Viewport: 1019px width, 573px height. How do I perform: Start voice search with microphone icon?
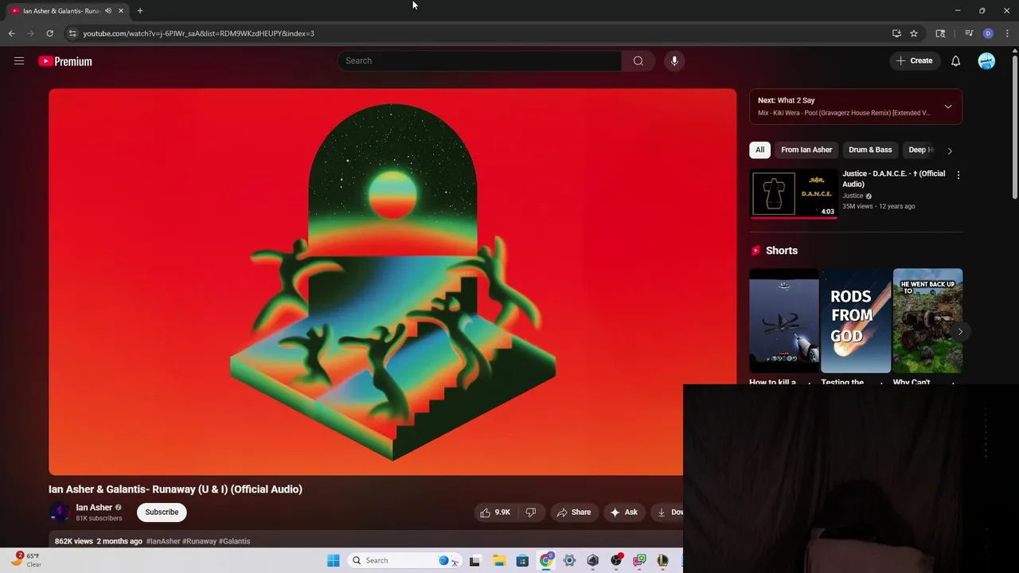coord(674,60)
